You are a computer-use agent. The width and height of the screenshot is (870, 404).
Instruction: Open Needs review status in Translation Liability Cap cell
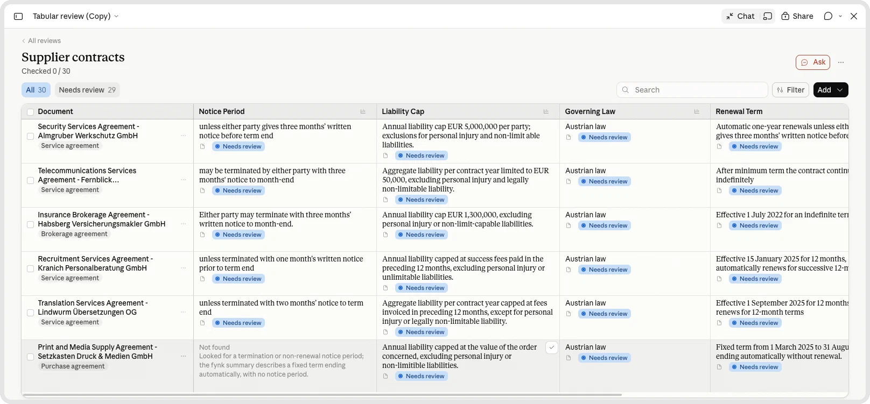(421, 332)
